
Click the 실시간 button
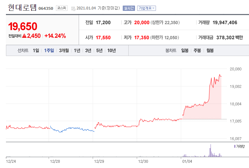[129, 8]
